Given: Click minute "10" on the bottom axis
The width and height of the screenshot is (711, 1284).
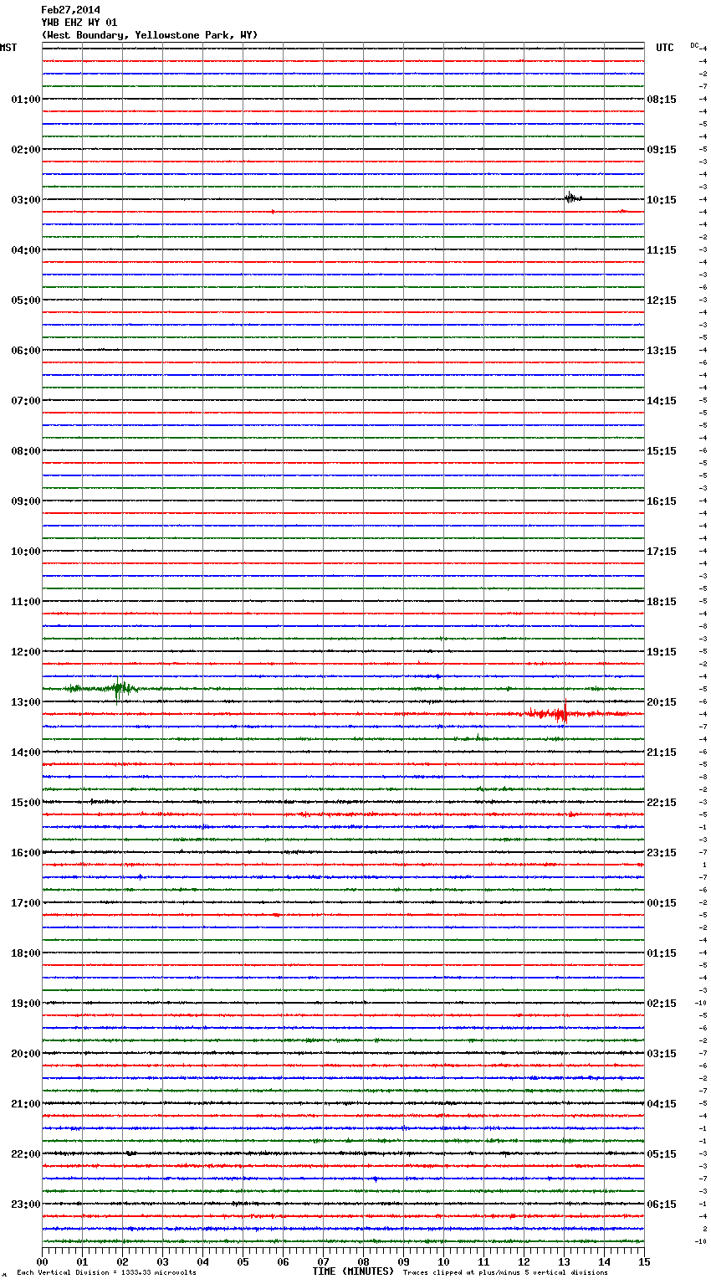Looking at the screenshot, I should [x=443, y=1261].
